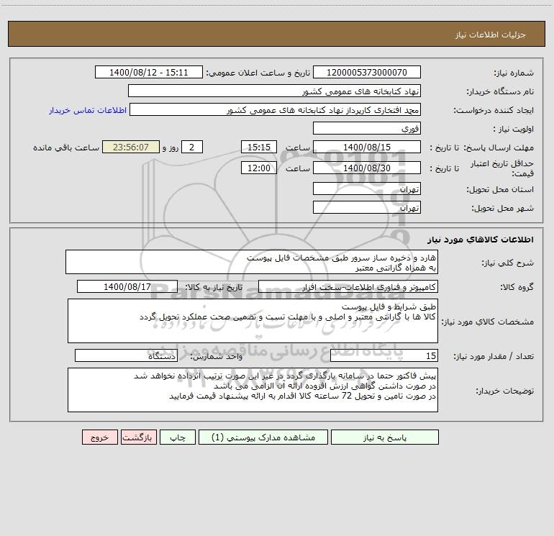Screen dimensions: 554x536
Task: Click label حداقل تاریخ اعتبار قیمت
Action: tap(502, 168)
